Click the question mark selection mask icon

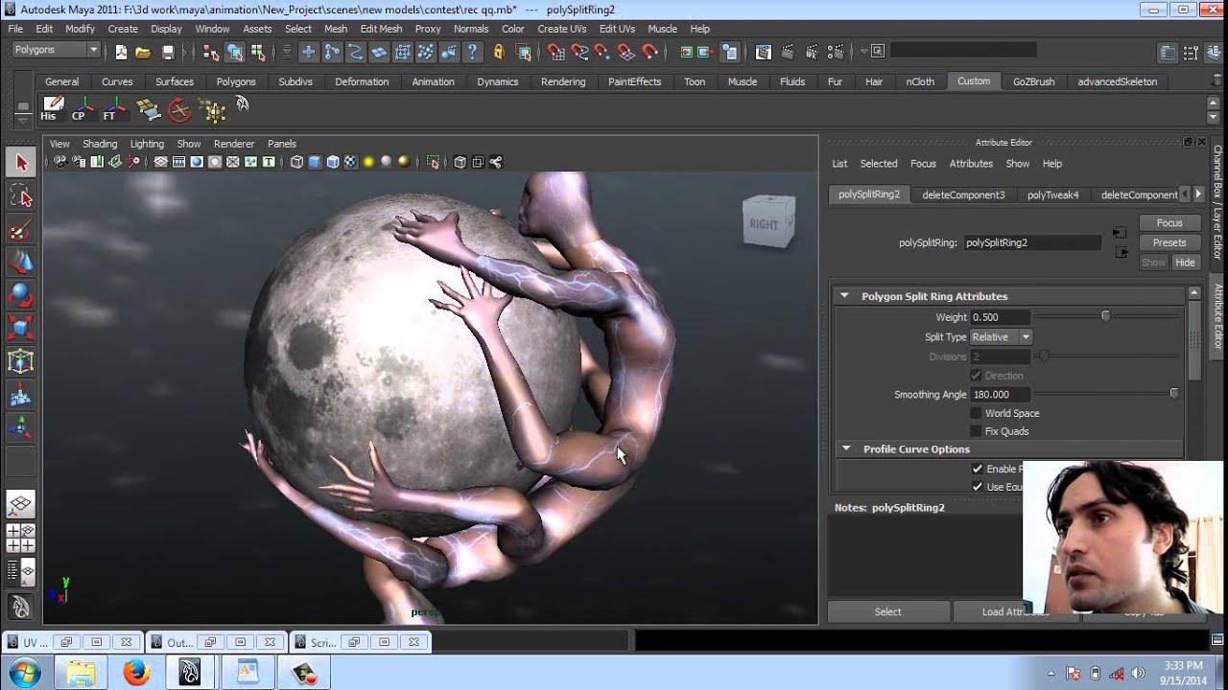click(474, 52)
